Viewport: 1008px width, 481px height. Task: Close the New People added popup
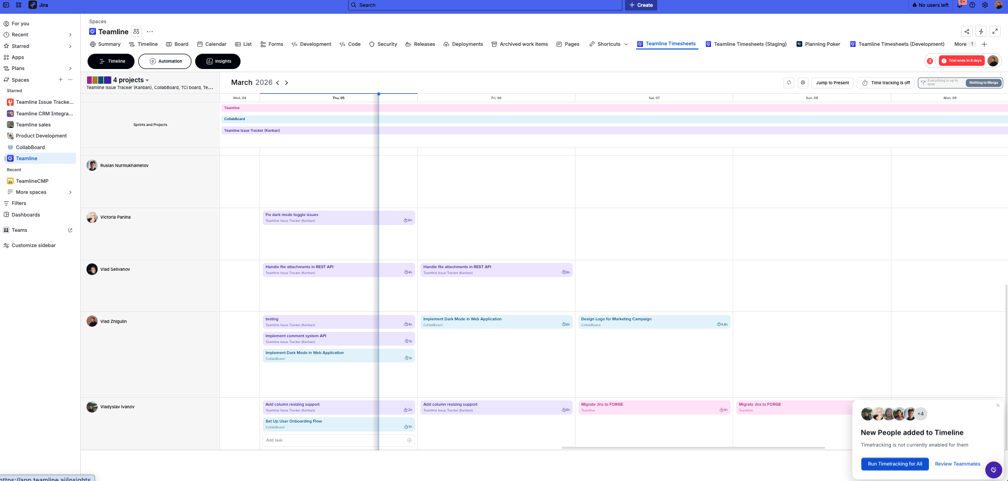998,406
